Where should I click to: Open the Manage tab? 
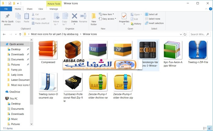pos(54,9)
